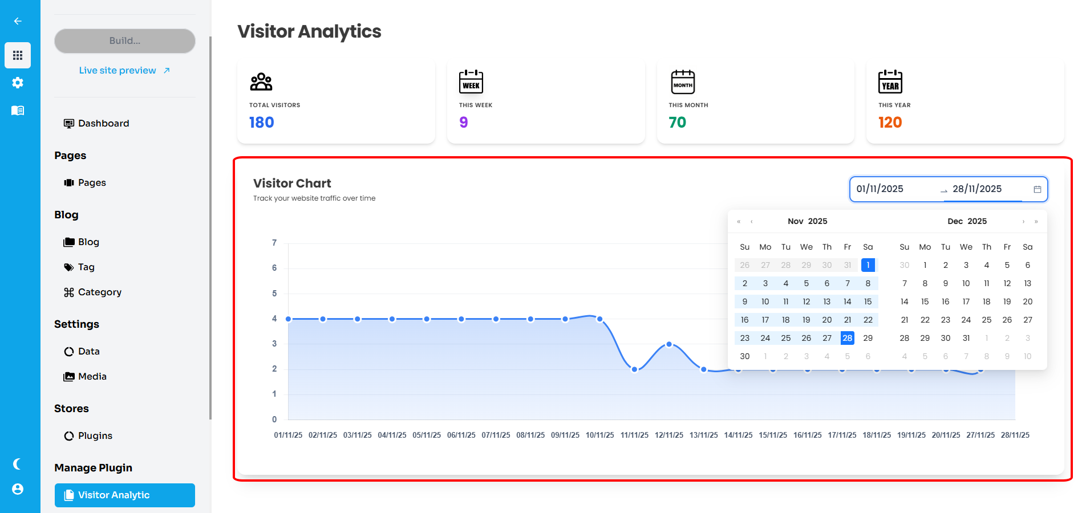Screen dimensions: 1090x513
Task: Open the user account icon
Action: point(18,489)
